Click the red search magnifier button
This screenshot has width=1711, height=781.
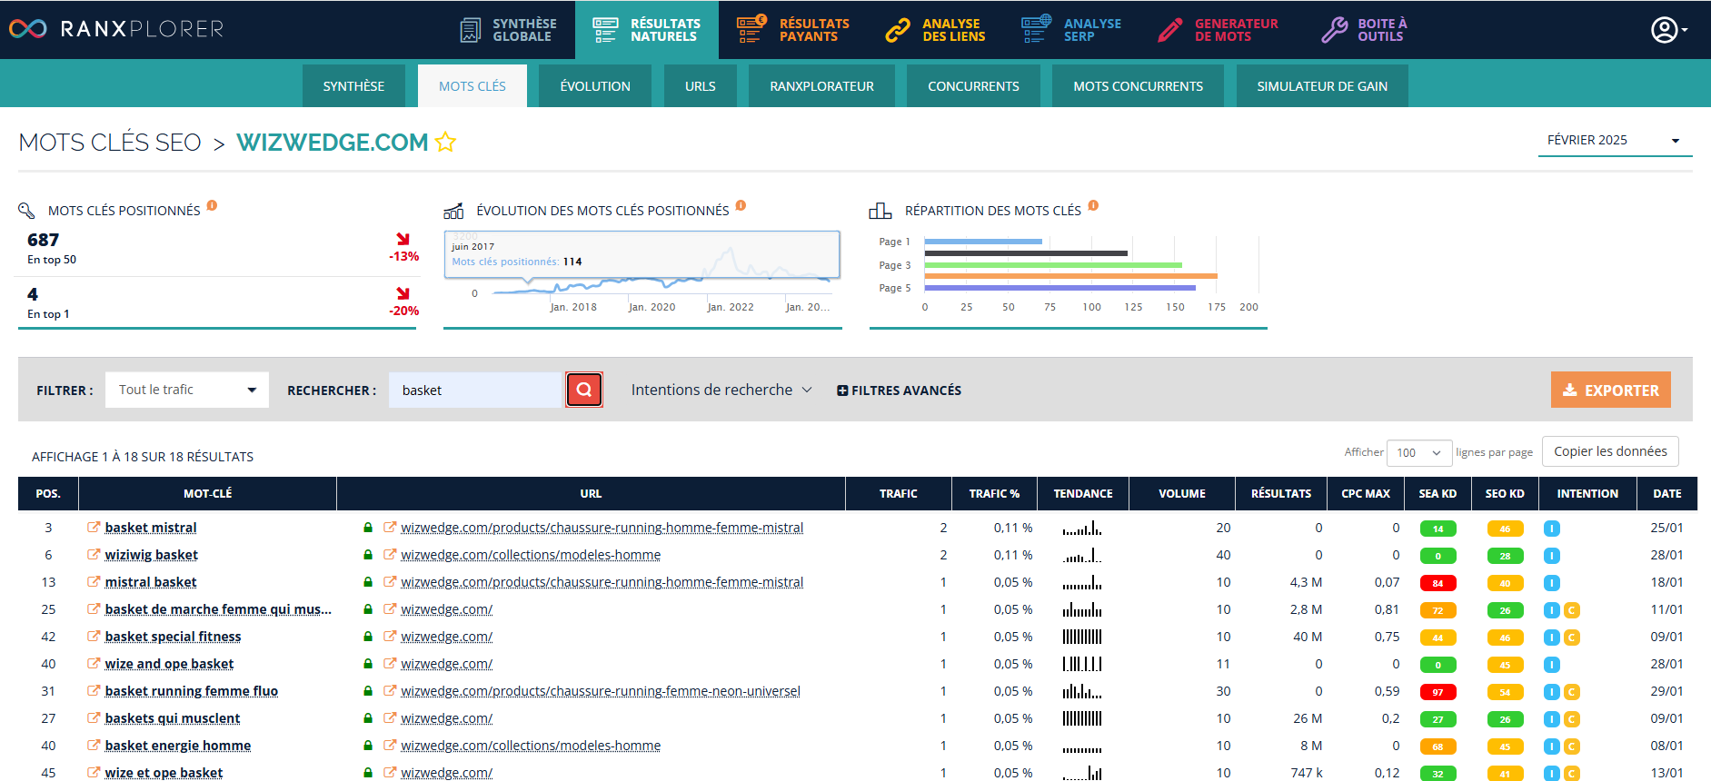[x=584, y=390]
